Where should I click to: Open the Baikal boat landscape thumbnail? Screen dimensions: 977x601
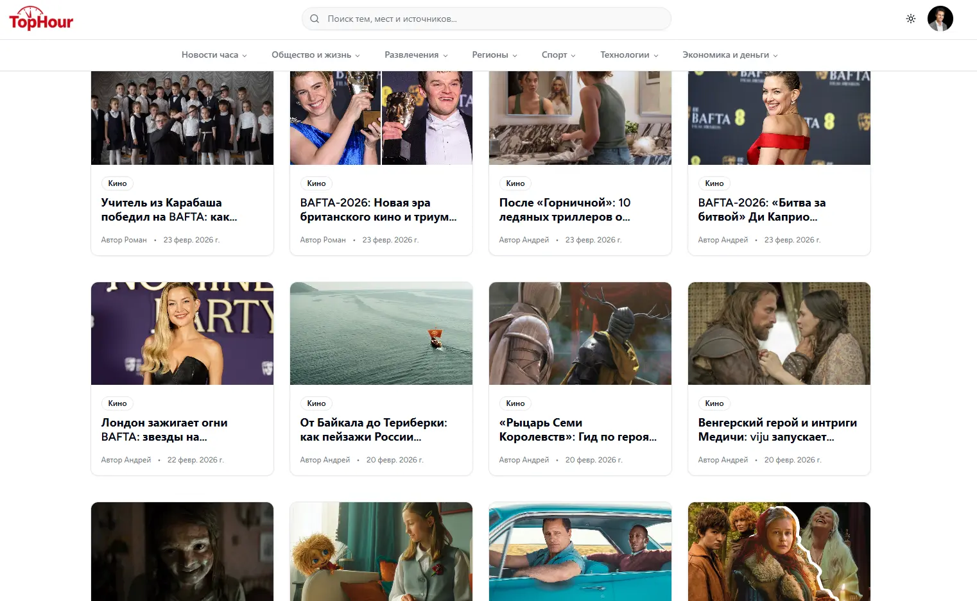[381, 334]
